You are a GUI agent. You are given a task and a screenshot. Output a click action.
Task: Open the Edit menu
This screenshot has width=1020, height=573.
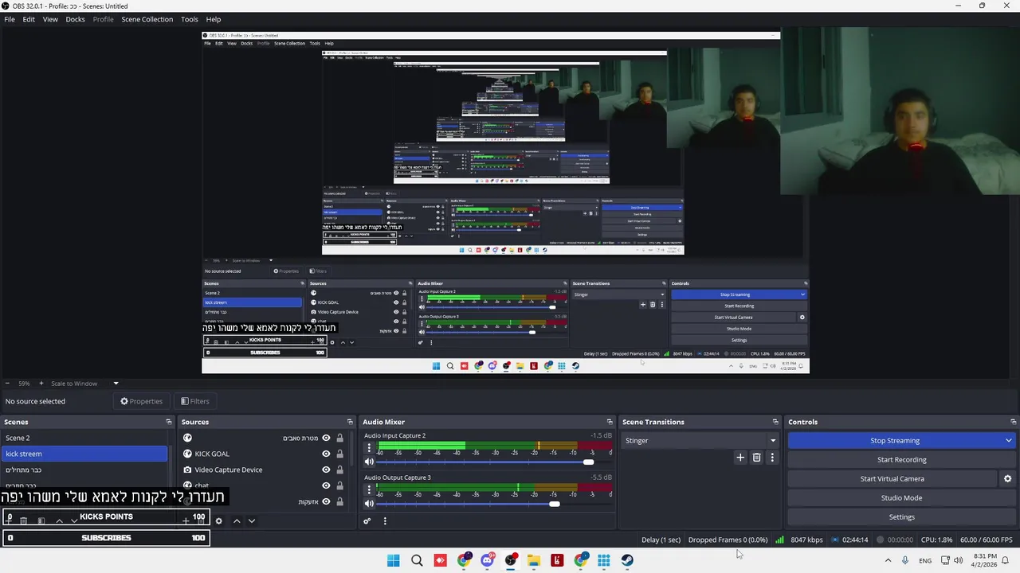(x=29, y=19)
